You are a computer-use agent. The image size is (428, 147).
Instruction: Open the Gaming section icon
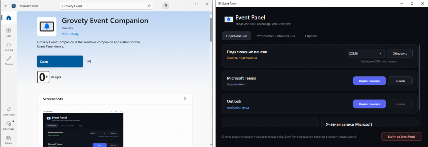click(x=9, y=46)
